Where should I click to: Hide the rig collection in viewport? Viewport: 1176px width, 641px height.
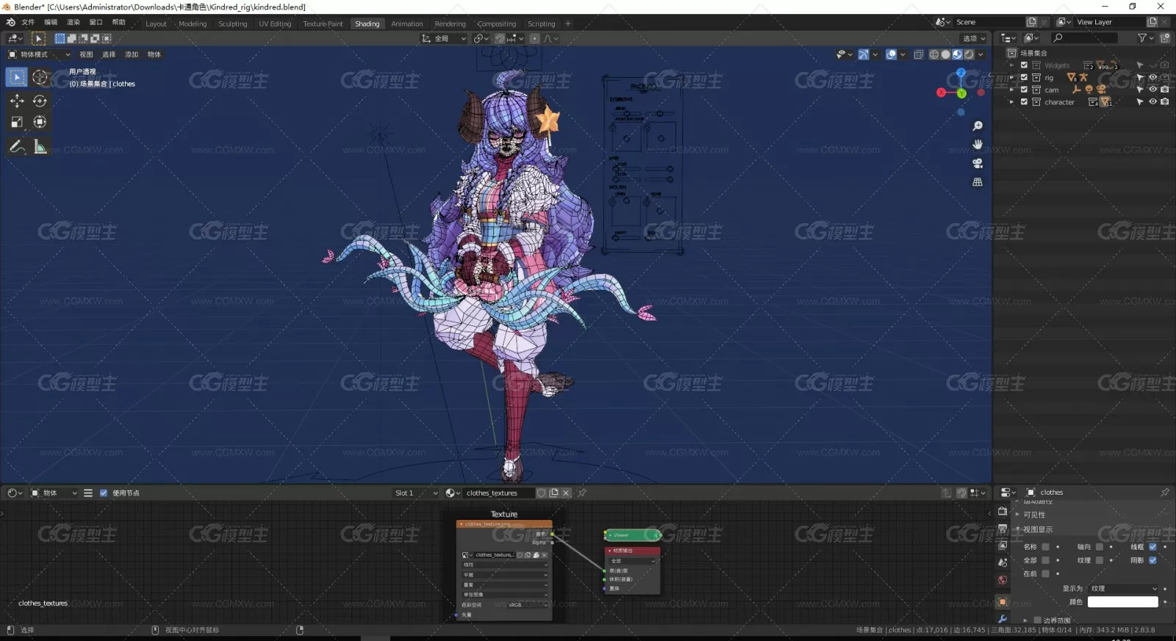pos(1152,77)
